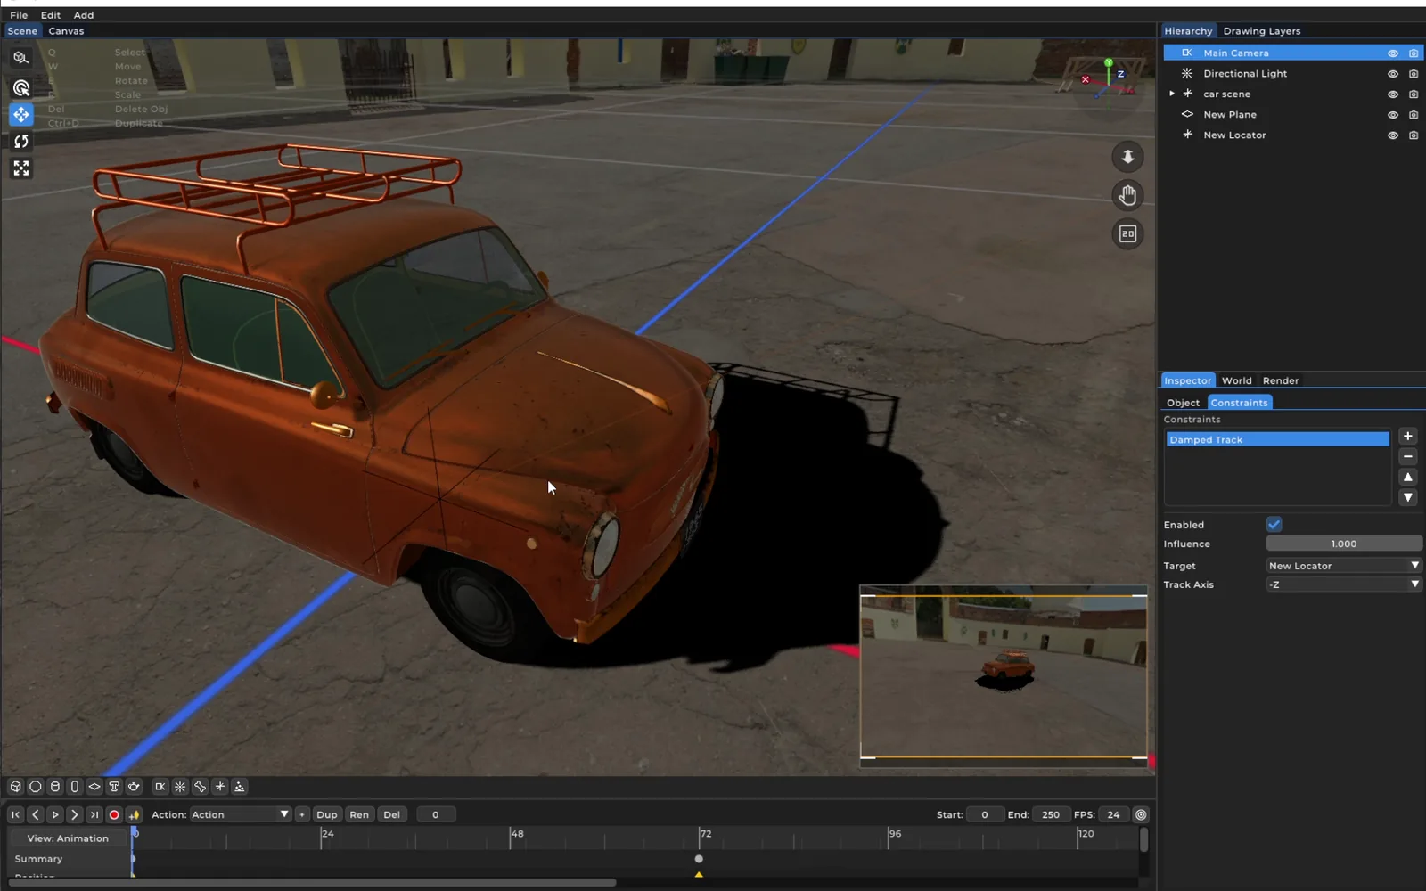Create a new action with small plus button

point(302,814)
